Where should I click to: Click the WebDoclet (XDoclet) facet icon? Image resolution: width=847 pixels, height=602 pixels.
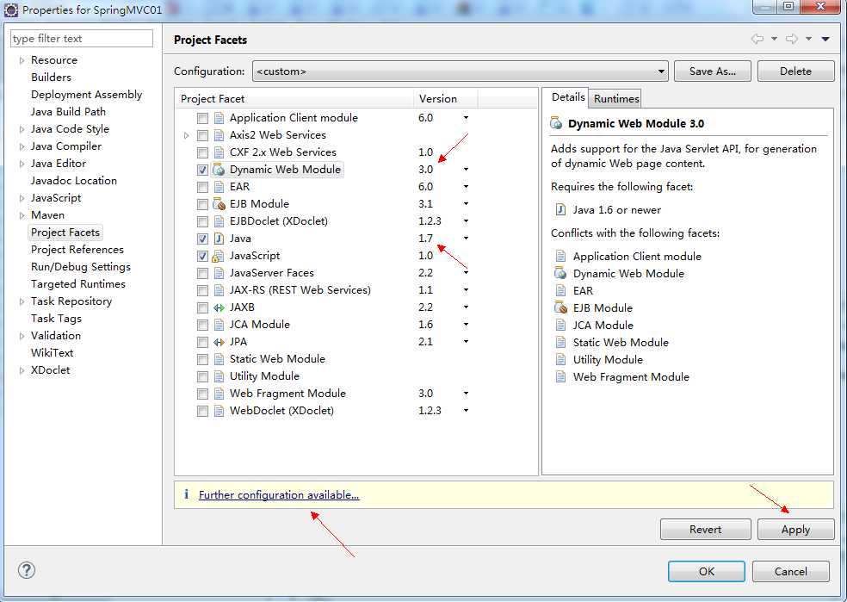click(x=219, y=411)
